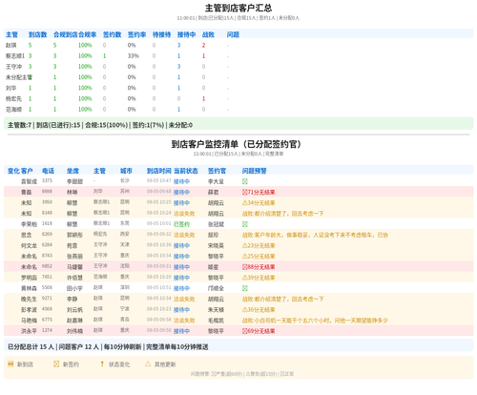The height and width of the screenshot is (395, 477).
Task: Click red alert icon beside 88分无结果
Action: point(245,267)
